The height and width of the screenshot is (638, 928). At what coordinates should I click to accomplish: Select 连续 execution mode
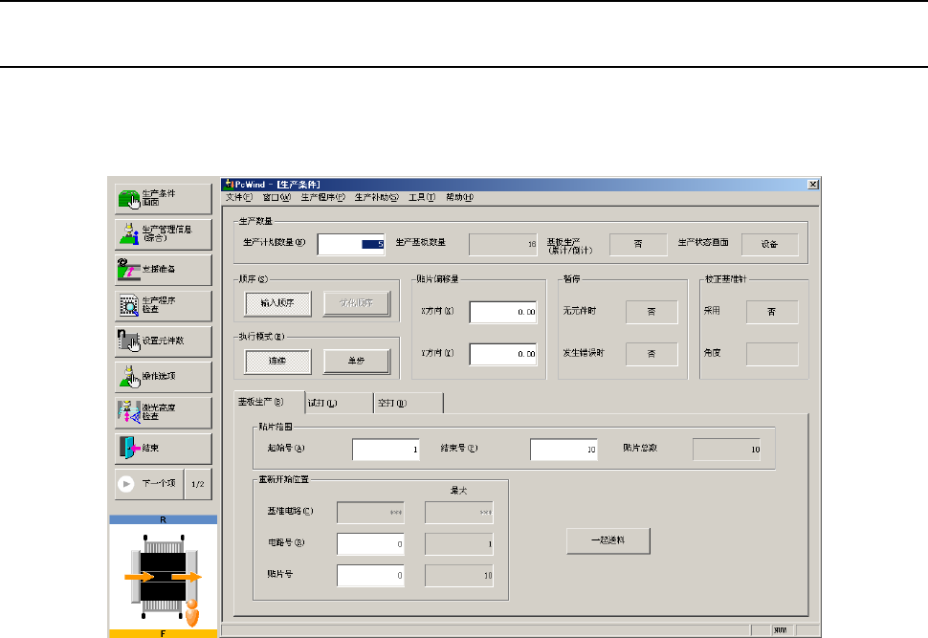(x=277, y=361)
